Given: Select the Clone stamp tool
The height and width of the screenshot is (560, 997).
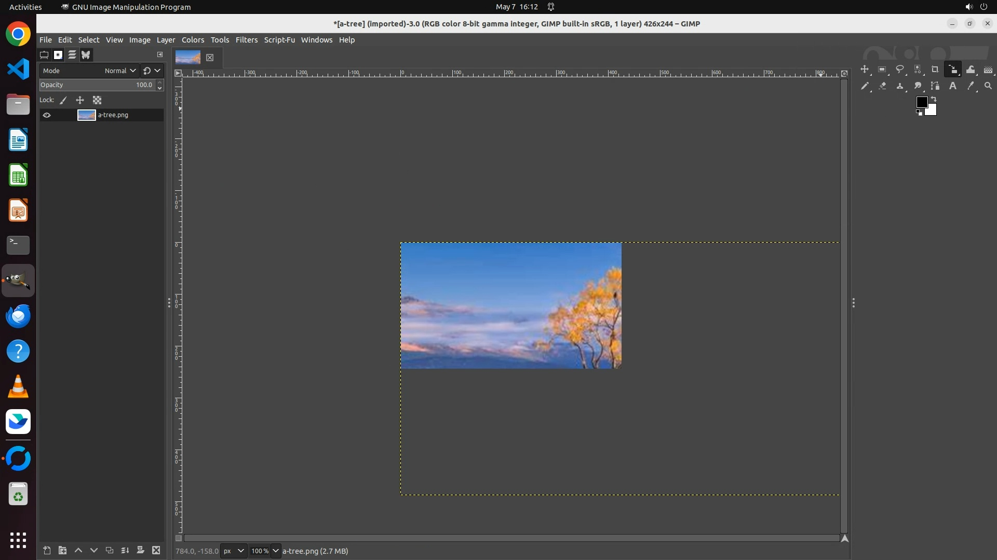Looking at the screenshot, I should pos(900,86).
